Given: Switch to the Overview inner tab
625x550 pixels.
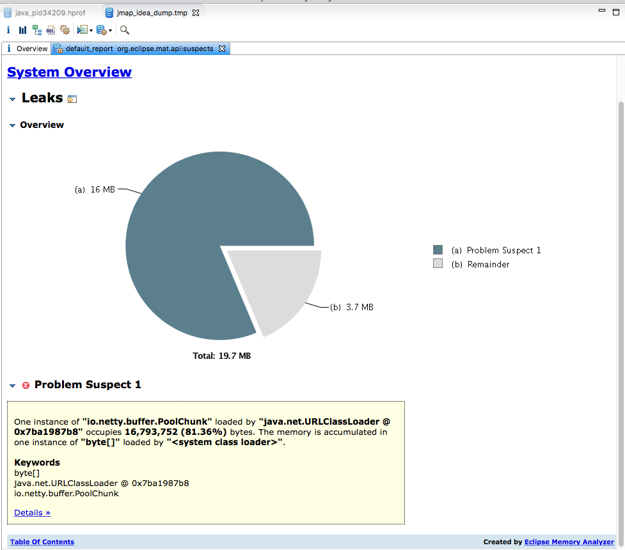Looking at the screenshot, I should pos(27,49).
